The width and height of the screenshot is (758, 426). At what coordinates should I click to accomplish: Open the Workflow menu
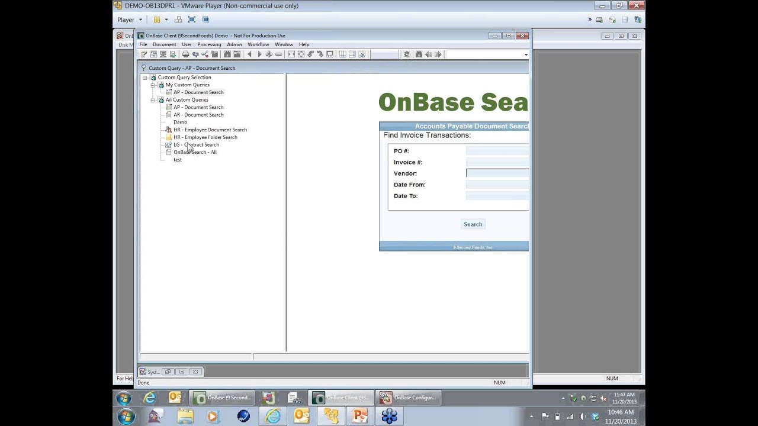point(258,44)
